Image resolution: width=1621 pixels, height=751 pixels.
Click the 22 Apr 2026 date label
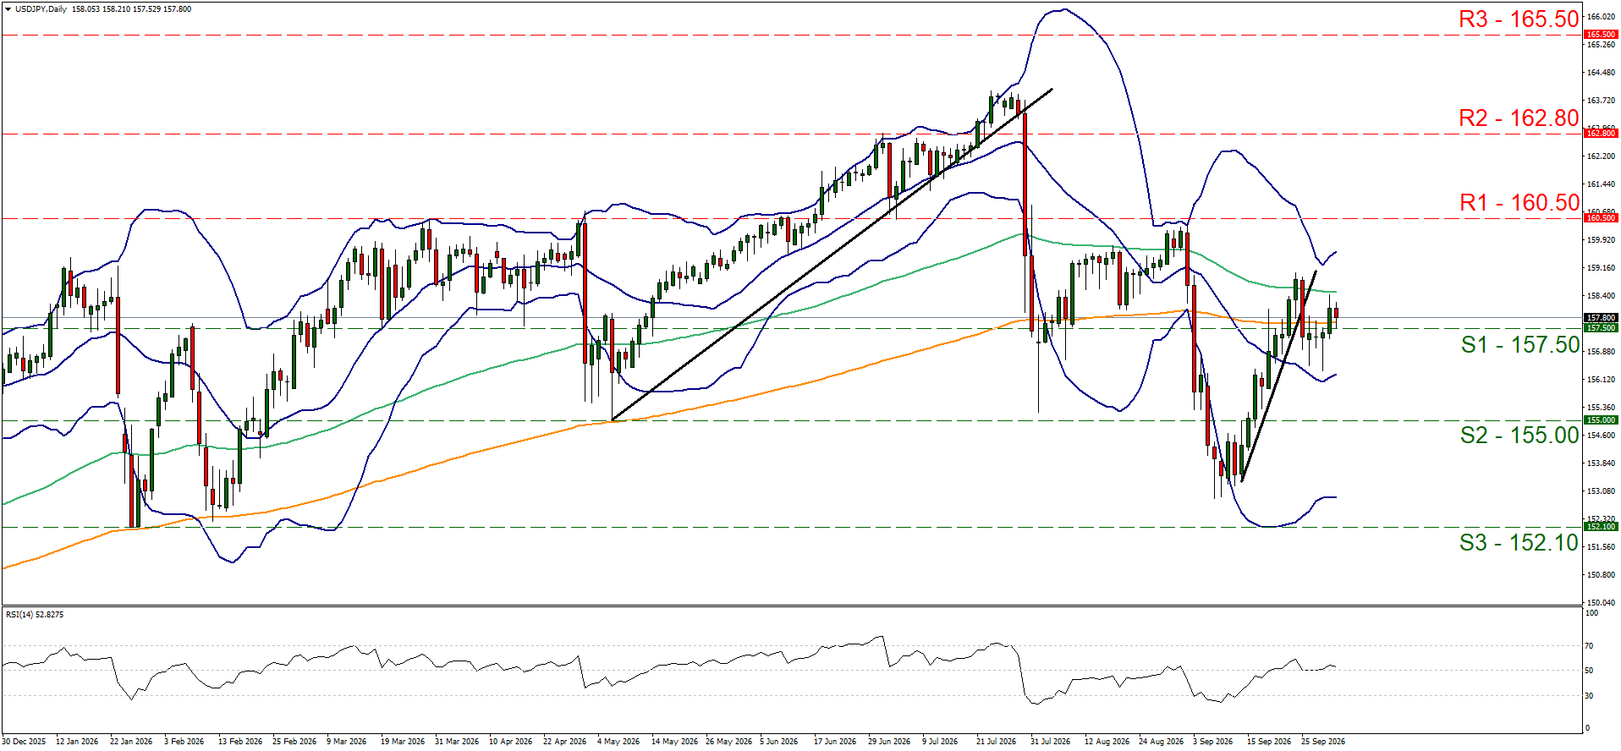point(564,742)
